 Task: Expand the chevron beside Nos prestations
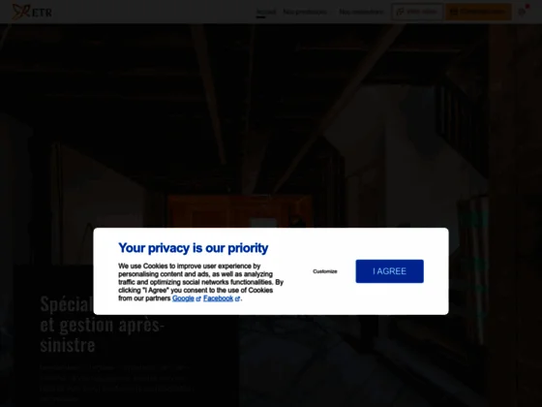click(331, 12)
